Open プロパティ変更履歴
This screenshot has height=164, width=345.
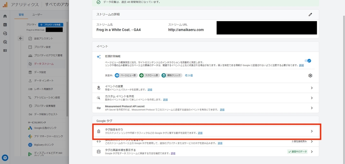(45, 106)
